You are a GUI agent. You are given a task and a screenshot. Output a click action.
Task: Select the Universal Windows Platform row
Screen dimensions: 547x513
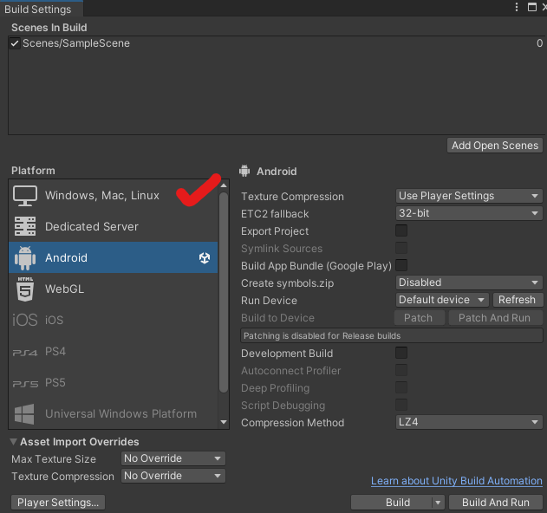coord(114,414)
